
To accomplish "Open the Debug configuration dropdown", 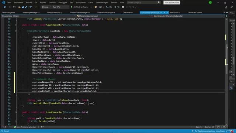I will pyautogui.click(x=46, y=7).
